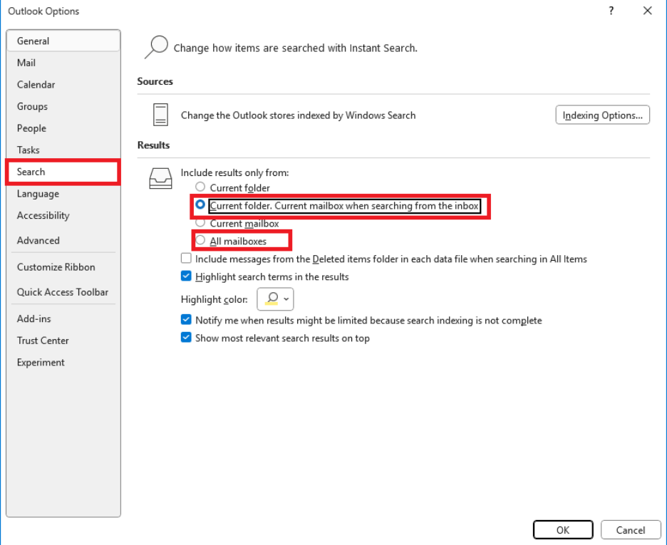Click 'Change how items are searched' description
667x545 pixels.
295,48
